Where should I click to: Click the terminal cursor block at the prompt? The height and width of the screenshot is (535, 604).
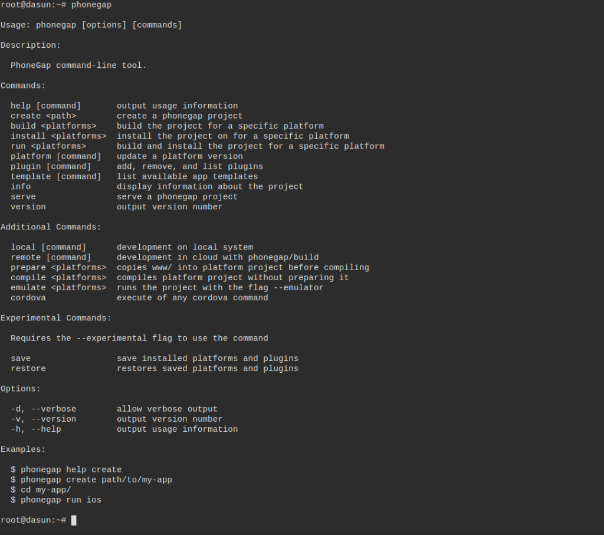tap(74, 520)
